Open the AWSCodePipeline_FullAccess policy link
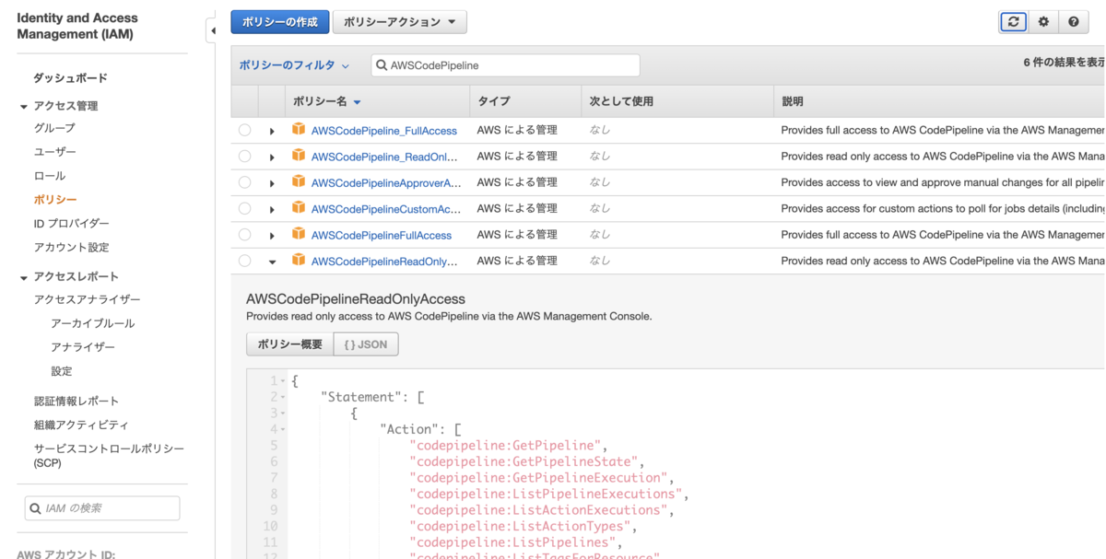Screen dimensions: 1106x559 coord(384,131)
